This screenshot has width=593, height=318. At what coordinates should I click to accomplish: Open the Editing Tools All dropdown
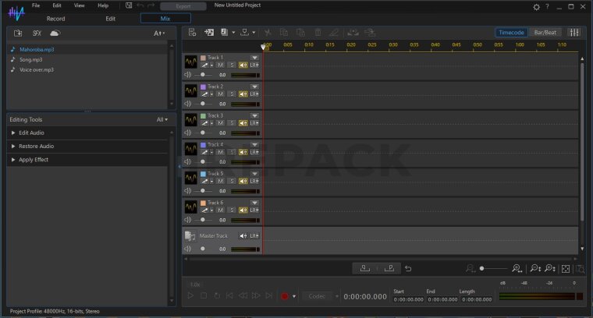click(162, 120)
